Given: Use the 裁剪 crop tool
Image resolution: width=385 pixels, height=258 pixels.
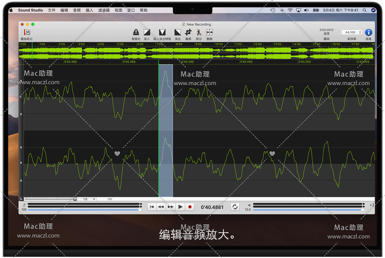Looking at the screenshot, I should pos(188,32).
